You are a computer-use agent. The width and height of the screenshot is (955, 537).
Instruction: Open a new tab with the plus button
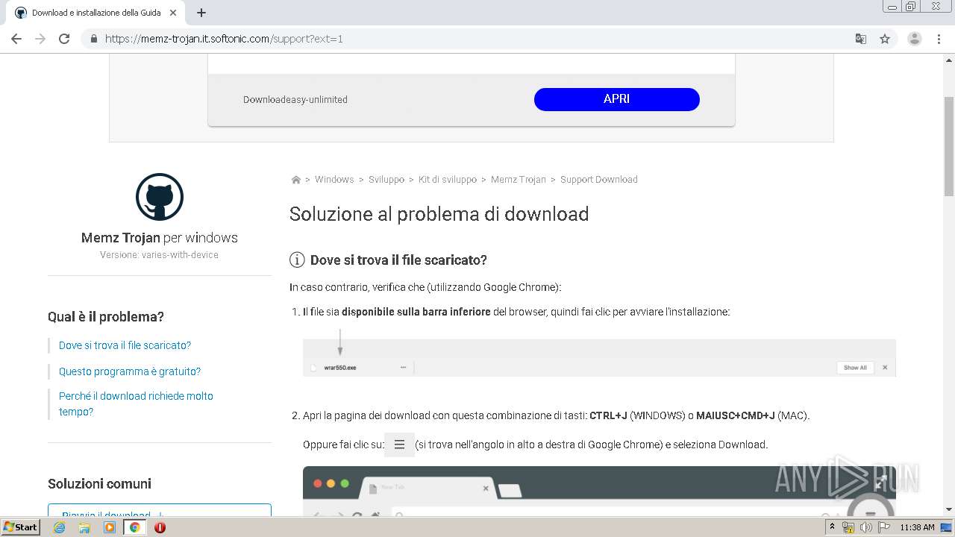pos(201,13)
